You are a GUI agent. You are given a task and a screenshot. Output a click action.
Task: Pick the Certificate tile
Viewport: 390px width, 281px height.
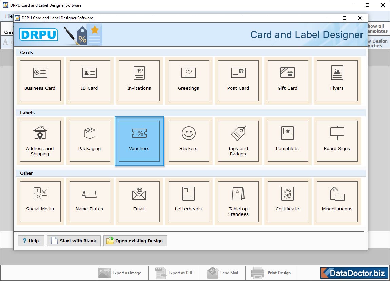pyautogui.click(x=288, y=202)
